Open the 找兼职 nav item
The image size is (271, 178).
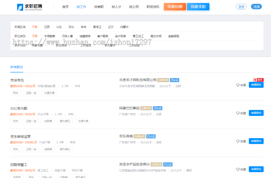99,7
